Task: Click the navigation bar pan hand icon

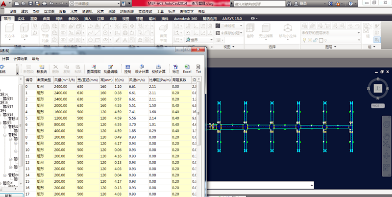Action: [x=387, y=136]
